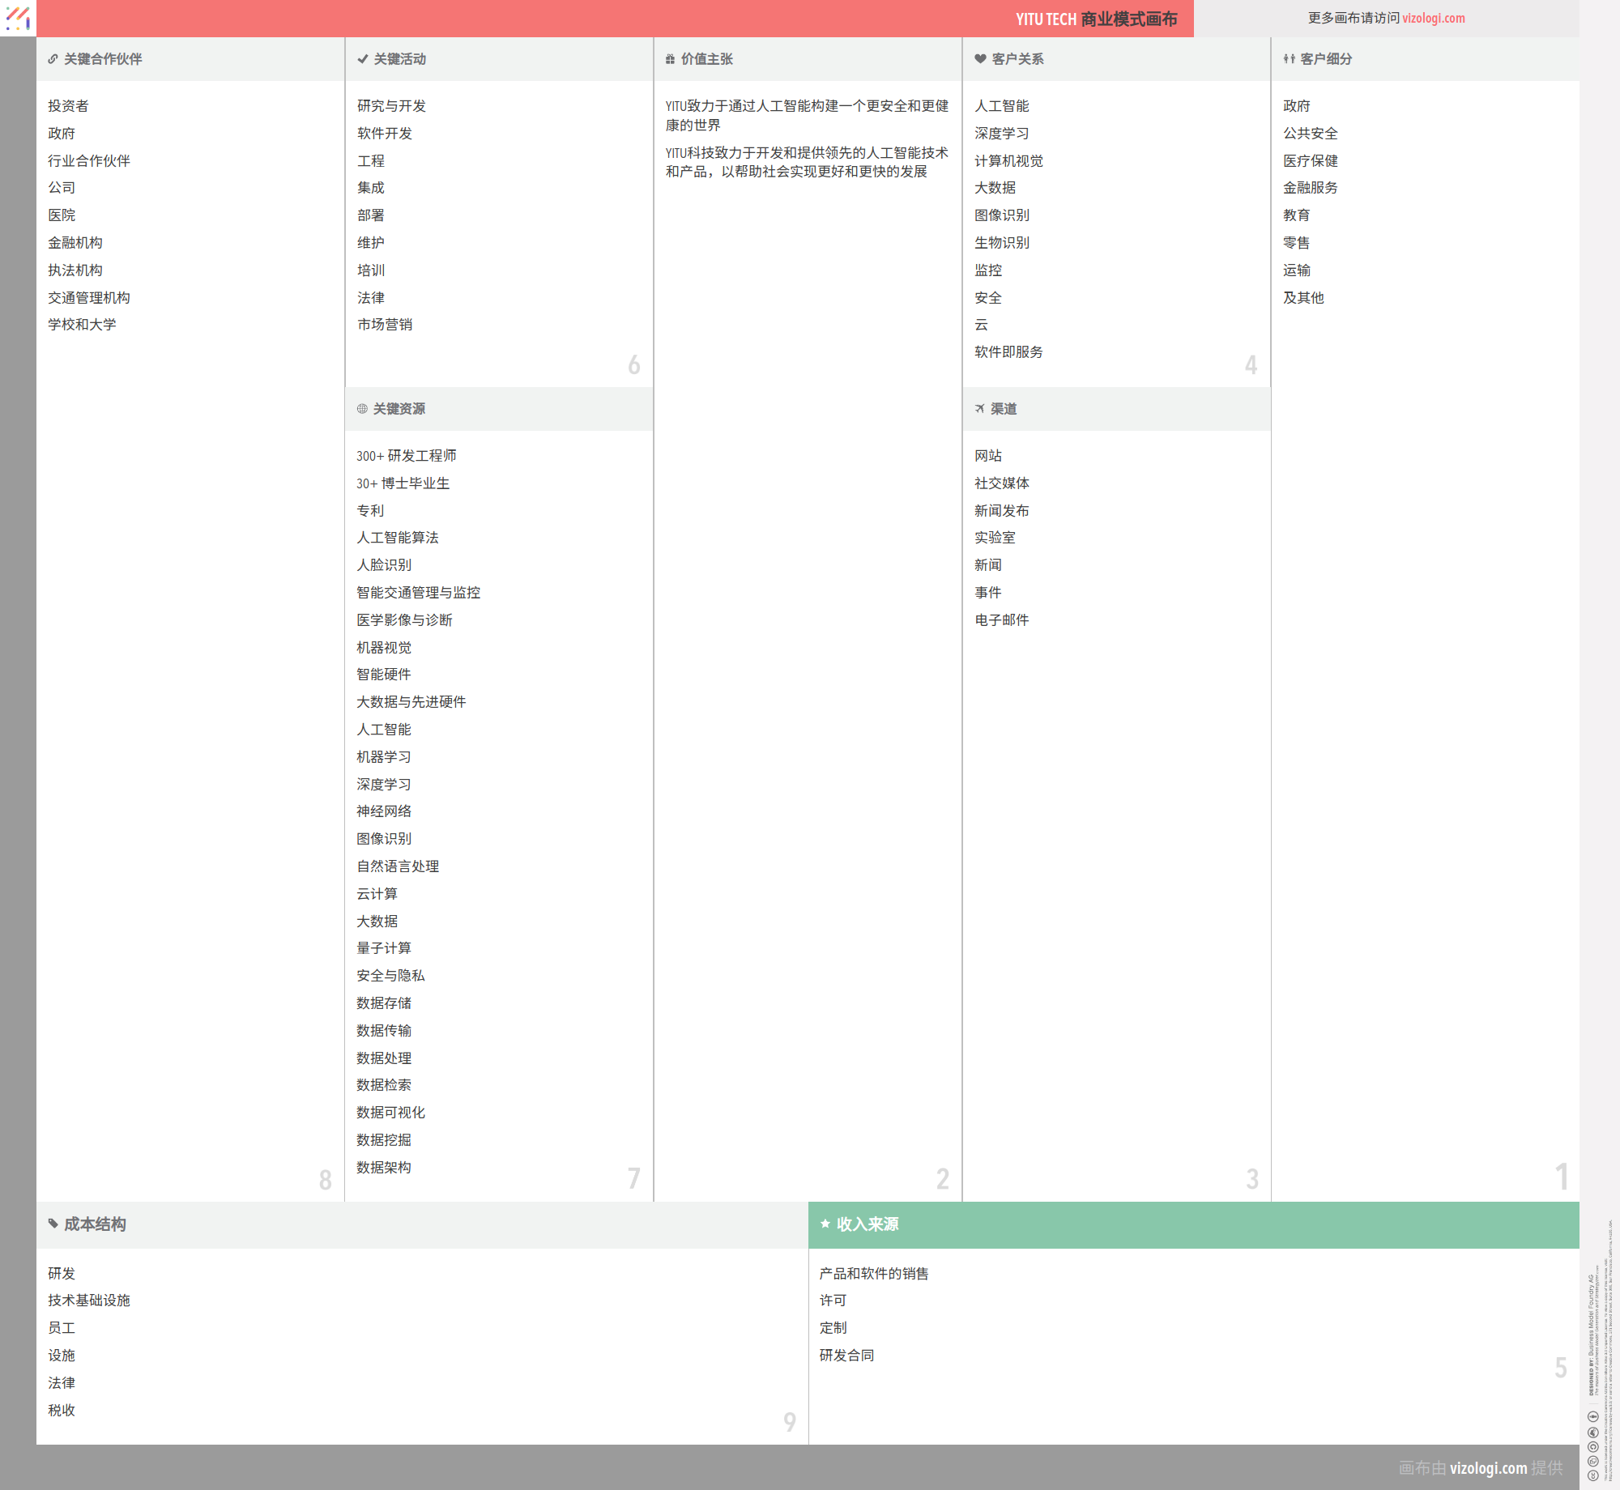Click the YITU TECH 商业模式画布 title
This screenshot has width=1620, height=1490.
(x=1096, y=19)
